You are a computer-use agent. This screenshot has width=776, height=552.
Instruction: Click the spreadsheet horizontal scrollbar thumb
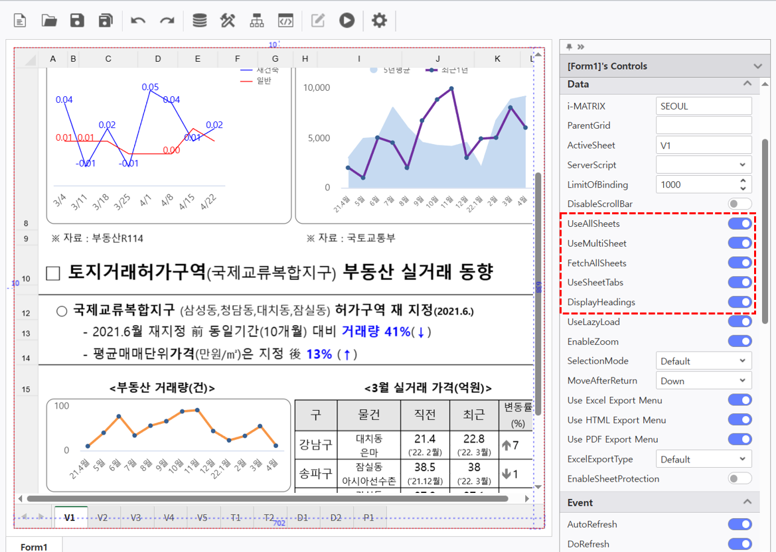[268, 498]
